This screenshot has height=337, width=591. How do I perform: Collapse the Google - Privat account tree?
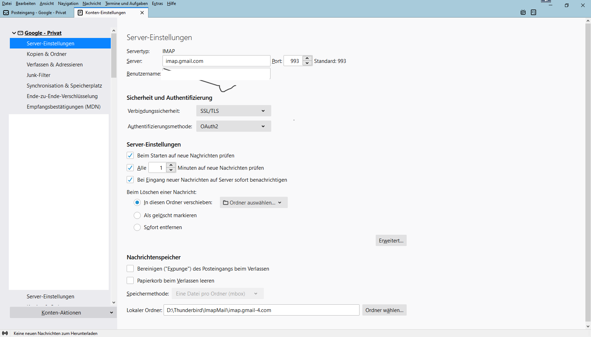(14, 33)
